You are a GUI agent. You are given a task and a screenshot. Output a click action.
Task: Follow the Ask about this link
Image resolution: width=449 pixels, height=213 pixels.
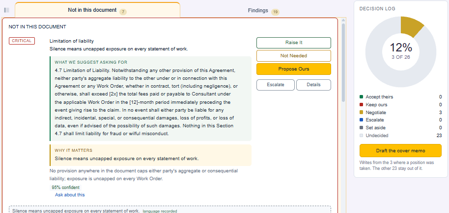pyautogui.click(x=70, y=195)
